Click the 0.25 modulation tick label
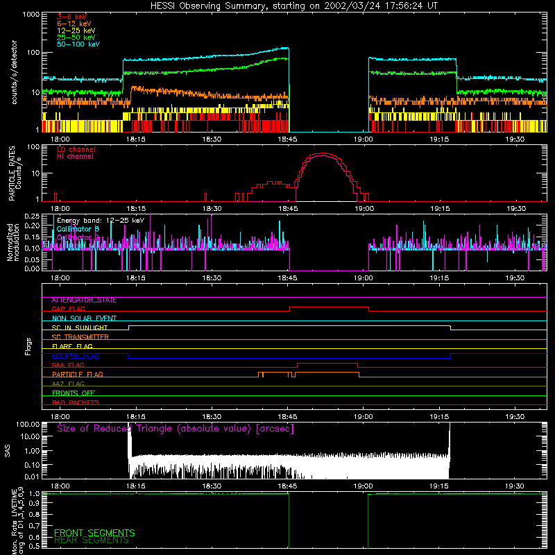Viewport: 555px width, 555px height. (32, 216)
